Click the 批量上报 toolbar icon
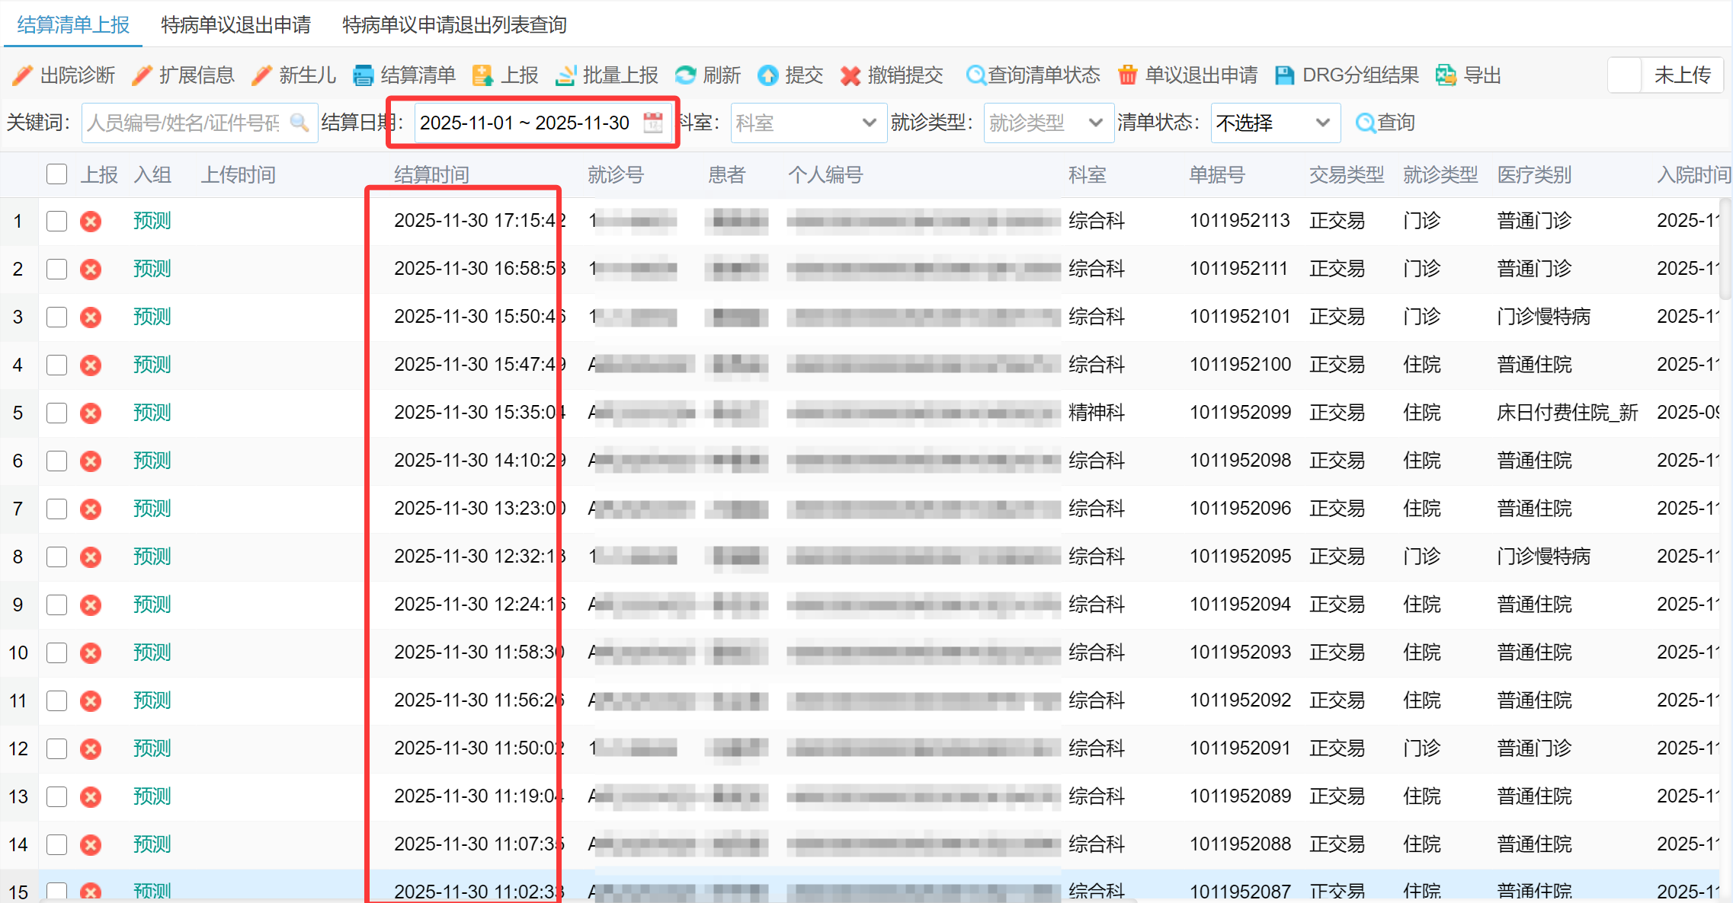 point(565,75)
